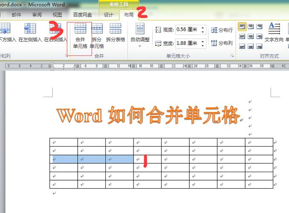Increase row height with up stepper arrow

(203, 28)
